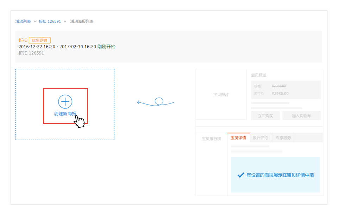This screenshot has height=215, width=338.
Task: Click the 淘宝价 ¥2988.00 value
Action: [x=280, y=93]
